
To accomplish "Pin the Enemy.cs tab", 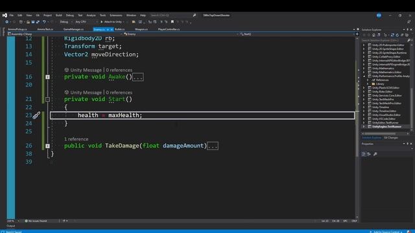I will (x=108, y=29).
